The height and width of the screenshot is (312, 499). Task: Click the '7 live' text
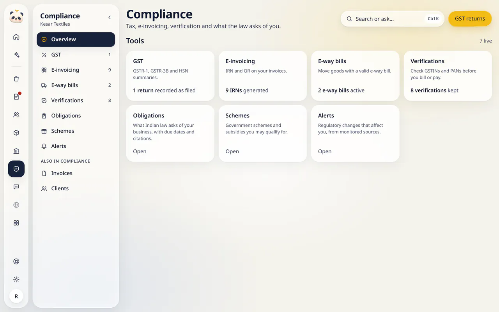click(486, 41)
